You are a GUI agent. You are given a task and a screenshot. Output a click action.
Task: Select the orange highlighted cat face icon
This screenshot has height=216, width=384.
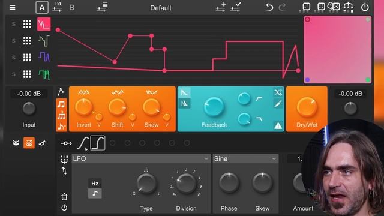point(29,143)
